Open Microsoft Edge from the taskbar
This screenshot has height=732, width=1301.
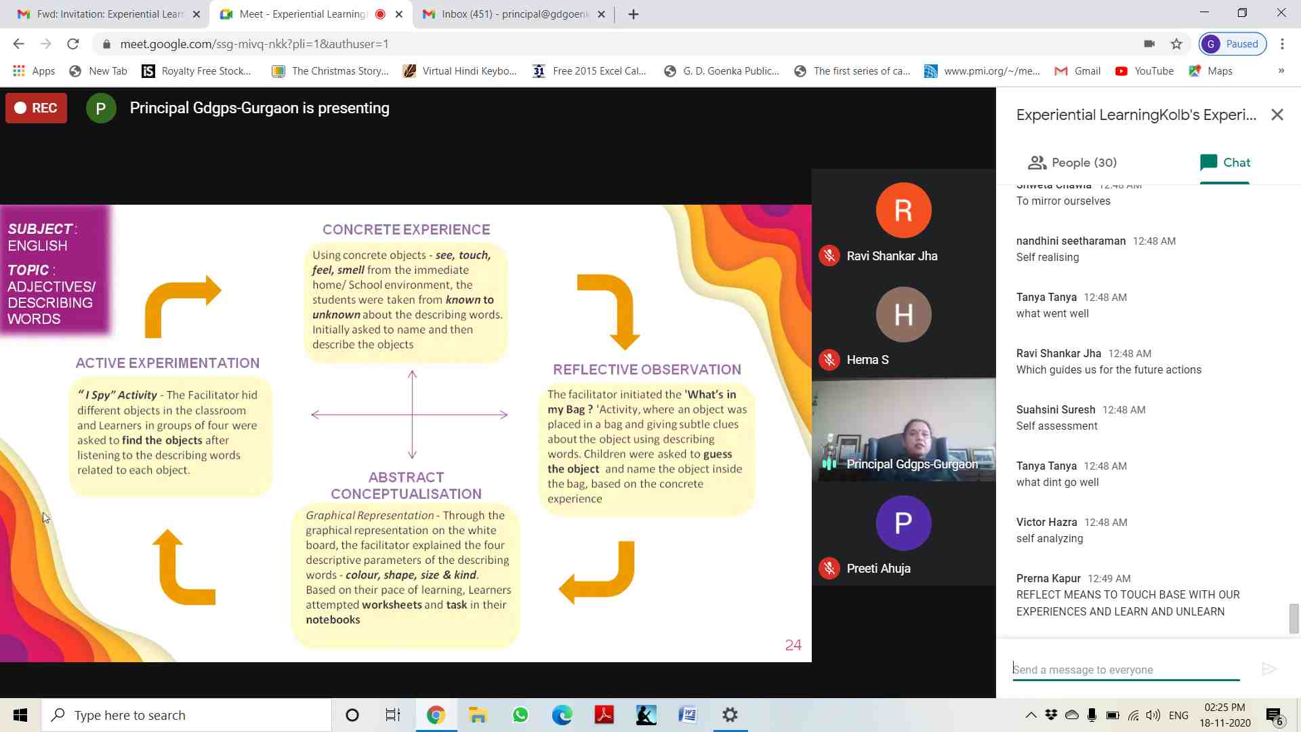coord(562,715)
